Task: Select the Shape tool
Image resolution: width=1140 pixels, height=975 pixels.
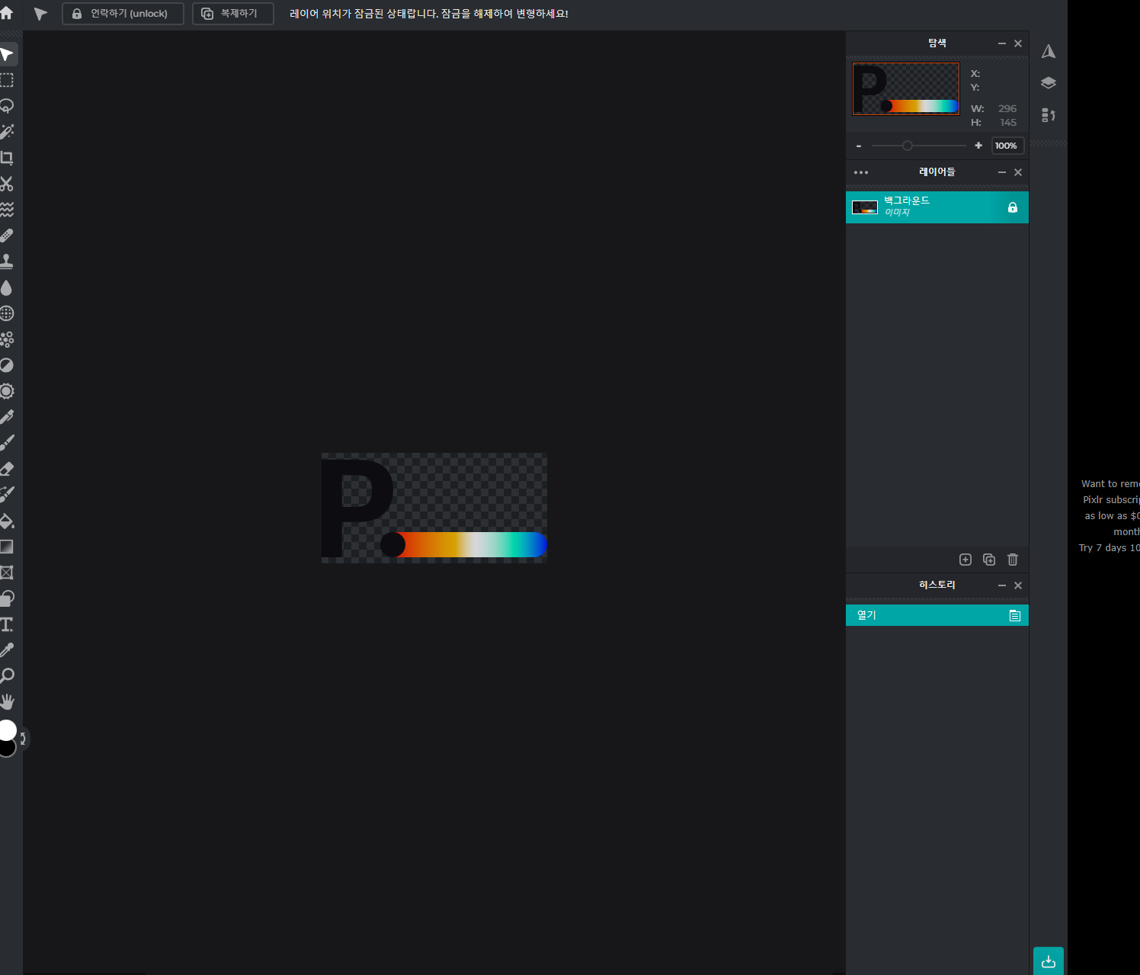Action: coord(7,598)
